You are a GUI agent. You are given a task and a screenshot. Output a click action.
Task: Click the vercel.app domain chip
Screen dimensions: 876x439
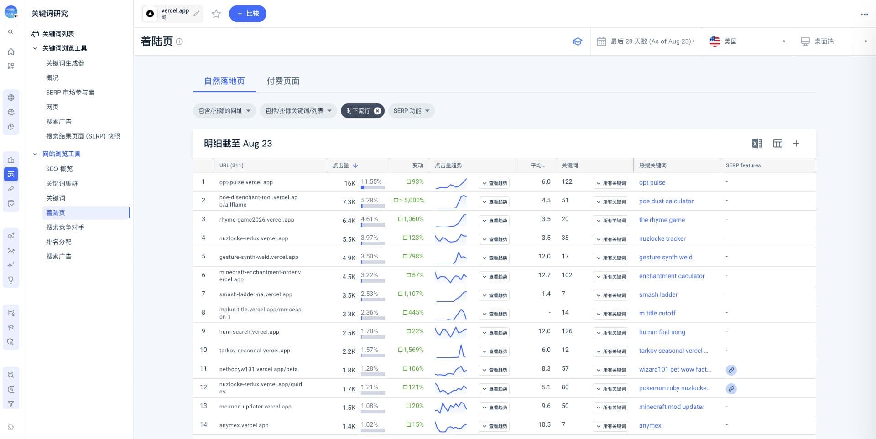tap(172, 14)
